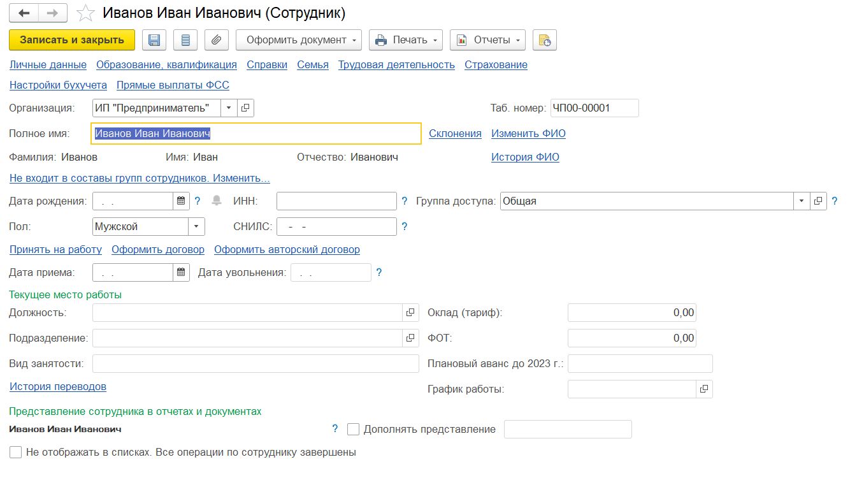Open the Группа доступа dropdown
This screenshot has height=478, width=857.
click(x=801, y=201)
